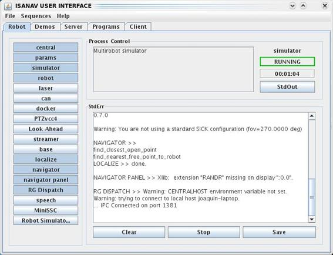Screen dimensions: 333x255
Task: Click the 'find_nearest_free_point_to_robot' log line
Action: tap(137, 157)
